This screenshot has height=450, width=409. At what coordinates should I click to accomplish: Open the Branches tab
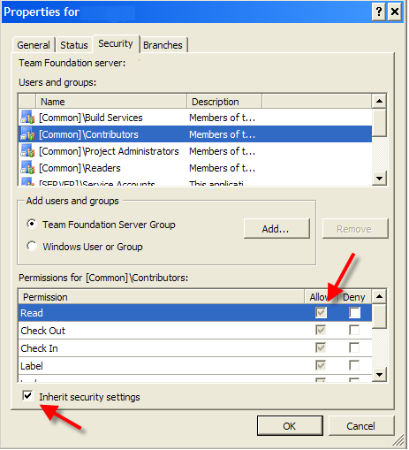tap(163, 45)
